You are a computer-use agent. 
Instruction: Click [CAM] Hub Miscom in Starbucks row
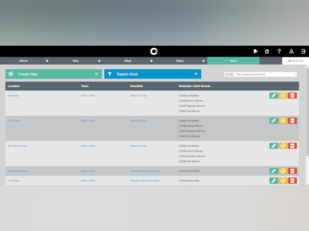click(x=189, y=111)
